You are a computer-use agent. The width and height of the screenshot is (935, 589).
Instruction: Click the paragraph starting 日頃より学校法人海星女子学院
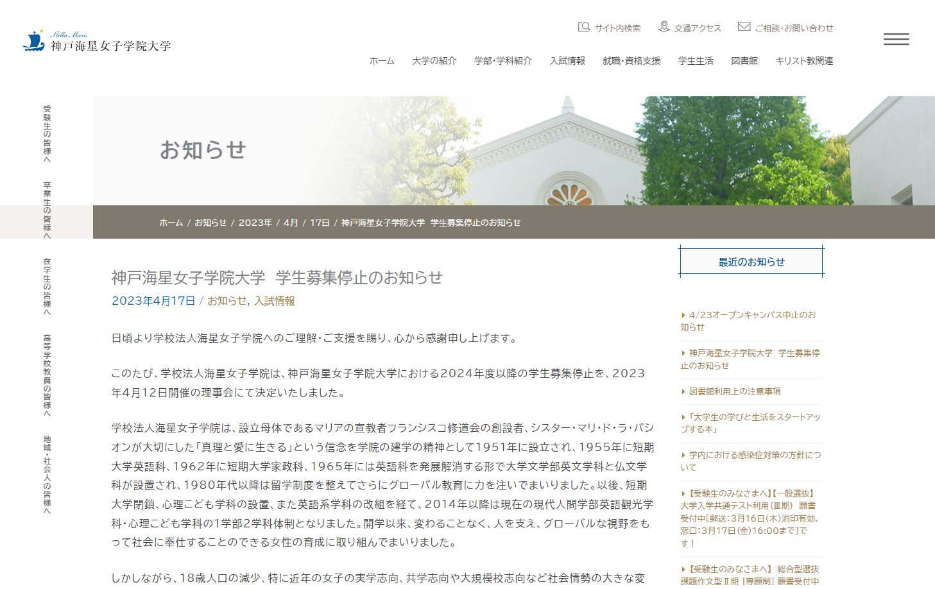(316, 338)
